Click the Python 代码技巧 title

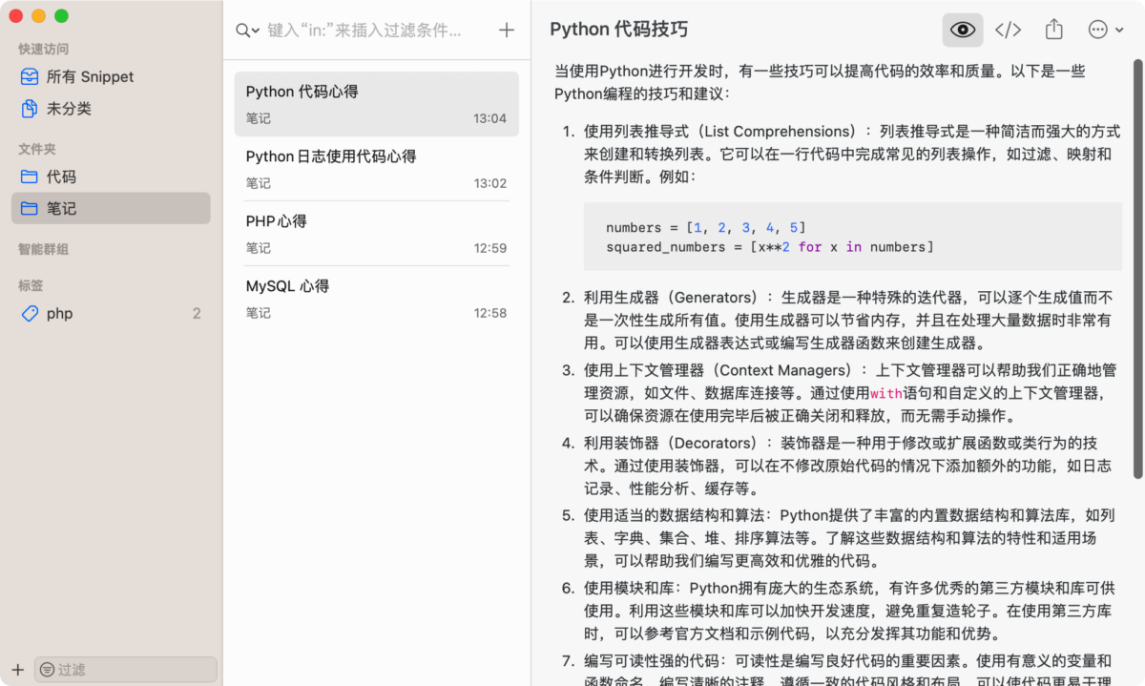(618, 30)
